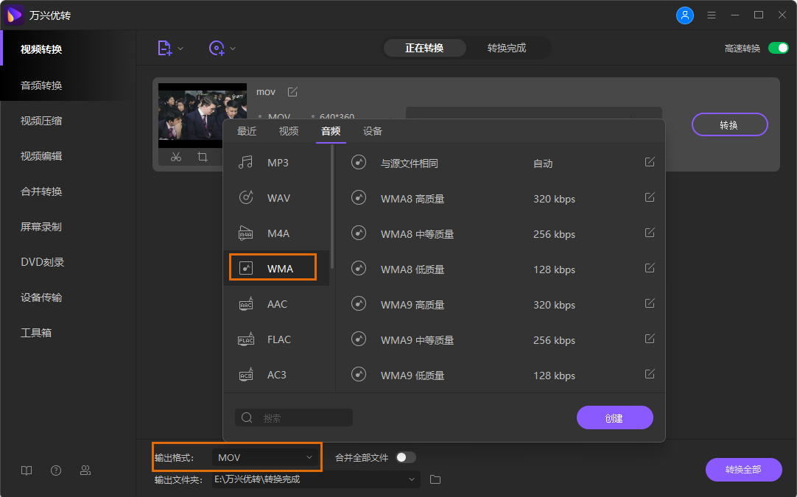Enable the 合并全部文件 switch

pyautogui.click(x=404, y=457)
